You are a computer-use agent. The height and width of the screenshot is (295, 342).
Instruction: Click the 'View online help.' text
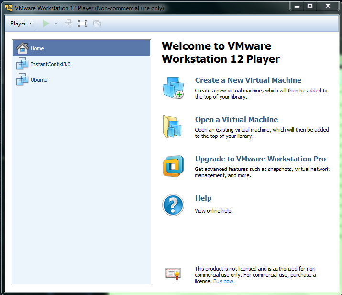tap(214, 211)
